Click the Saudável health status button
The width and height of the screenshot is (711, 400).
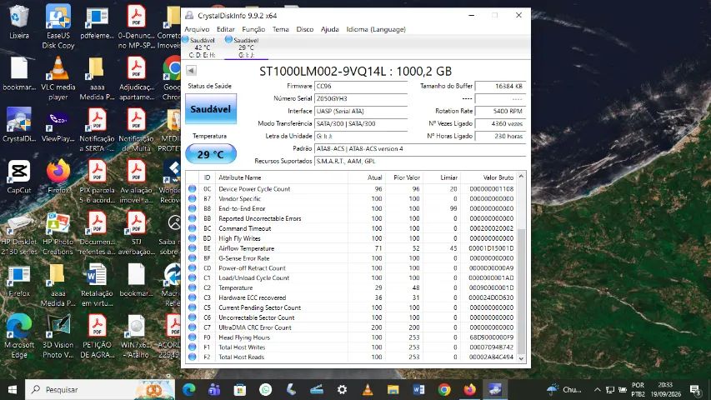210,109
